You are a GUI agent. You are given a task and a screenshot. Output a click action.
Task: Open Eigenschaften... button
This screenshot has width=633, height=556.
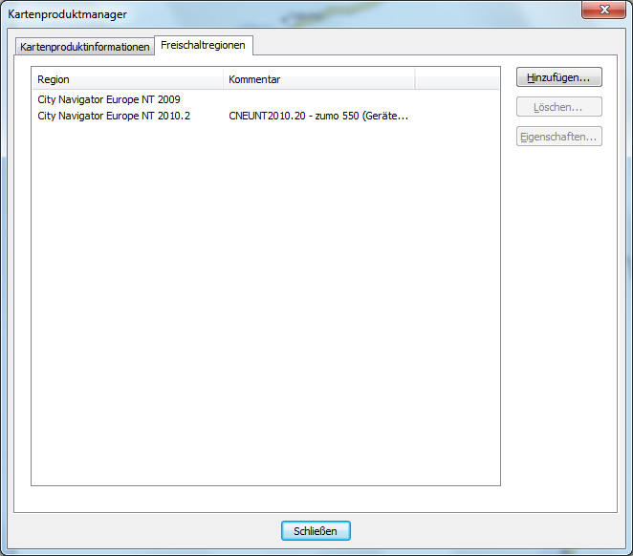pyautogui.click(x=558, y=137)
